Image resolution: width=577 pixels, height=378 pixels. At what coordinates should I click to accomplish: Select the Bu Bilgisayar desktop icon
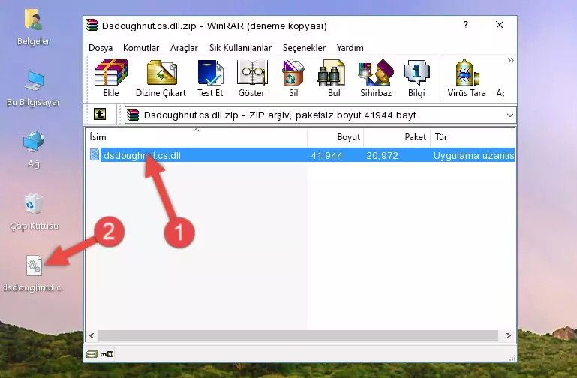pyautogui.click(x=34, y=88)
